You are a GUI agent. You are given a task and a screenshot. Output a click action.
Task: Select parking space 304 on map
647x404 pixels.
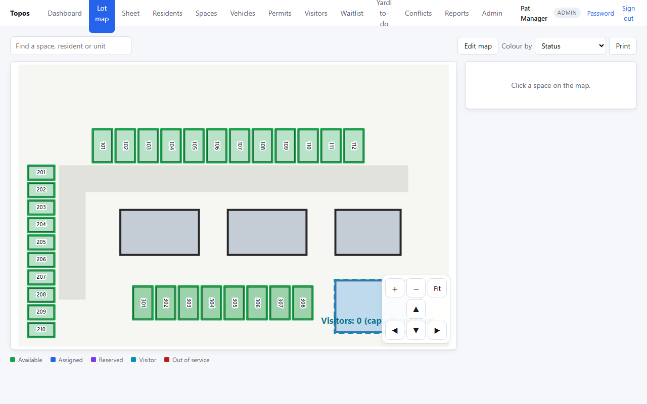pos(212,302)
